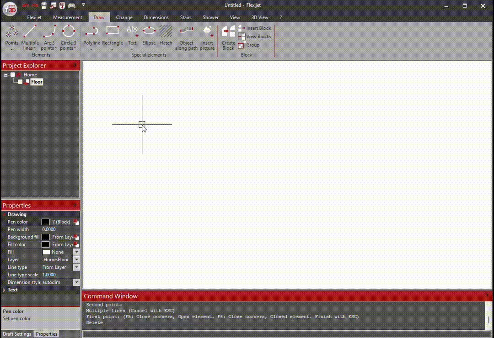This screenshot has height=338, width=494.
Task: Open the Flexijet ribbon tab
Action: point(34,17)
